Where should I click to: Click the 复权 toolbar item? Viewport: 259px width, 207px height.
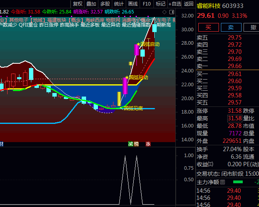point(78,4)
